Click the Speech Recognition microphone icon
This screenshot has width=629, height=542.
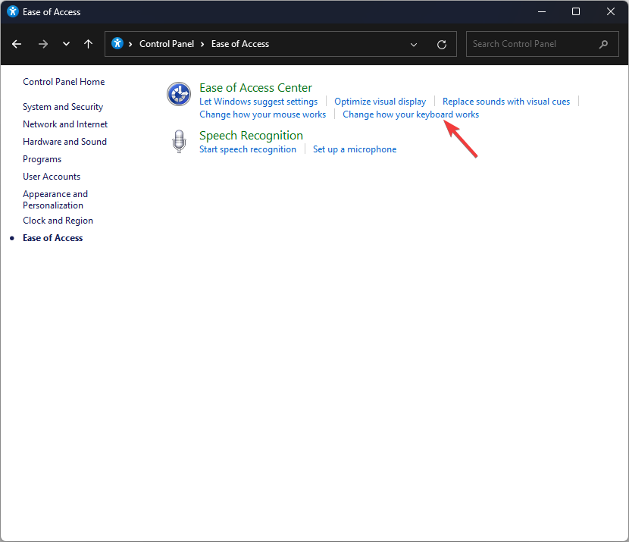tap(179, 141)
